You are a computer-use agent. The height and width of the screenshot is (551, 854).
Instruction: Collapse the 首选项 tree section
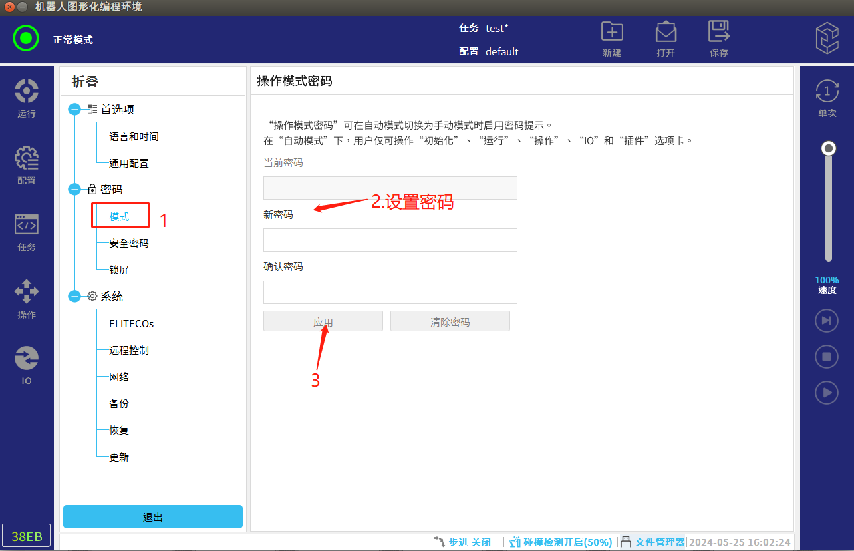pos(74,110)
